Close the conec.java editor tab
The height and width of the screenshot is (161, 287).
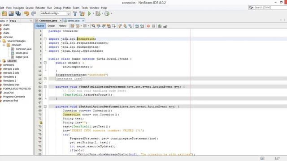(83, 21)
